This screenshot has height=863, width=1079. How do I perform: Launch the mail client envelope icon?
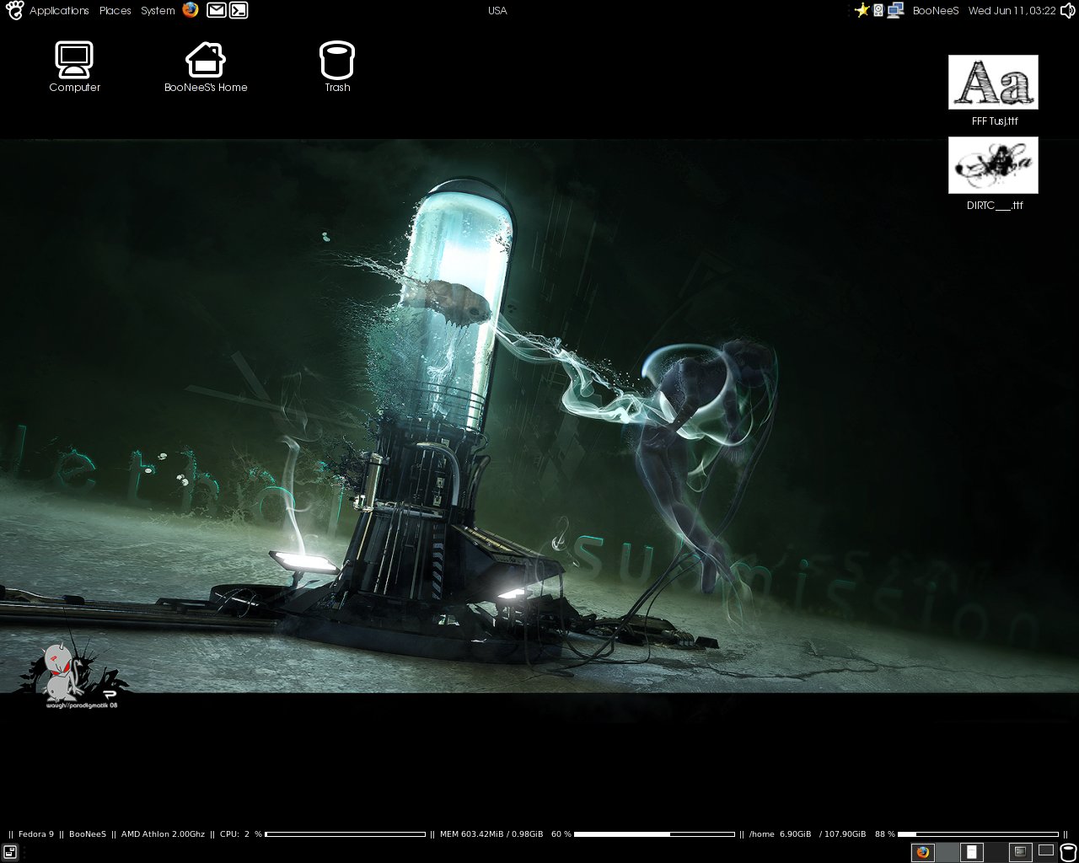pos(217,10)
